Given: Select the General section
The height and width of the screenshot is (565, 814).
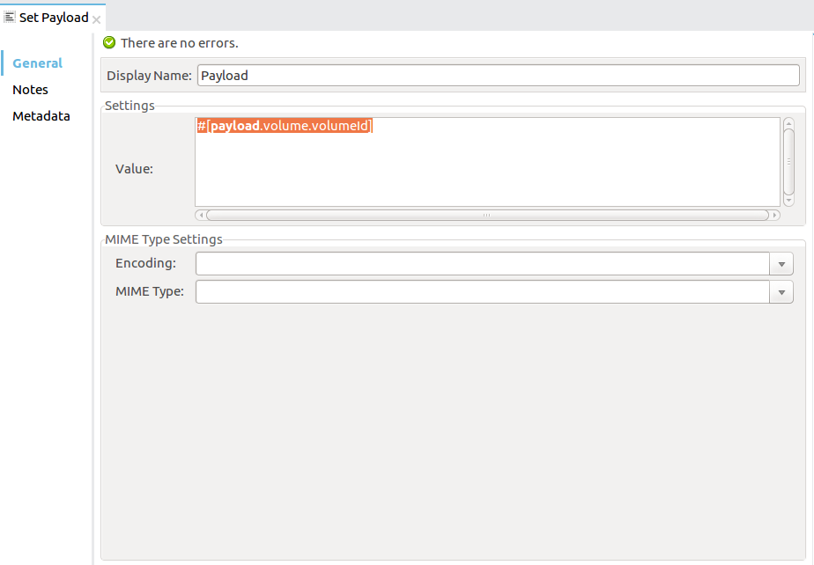Looking at the screenshot, I should pyautogui.click(x=37, y=63).
